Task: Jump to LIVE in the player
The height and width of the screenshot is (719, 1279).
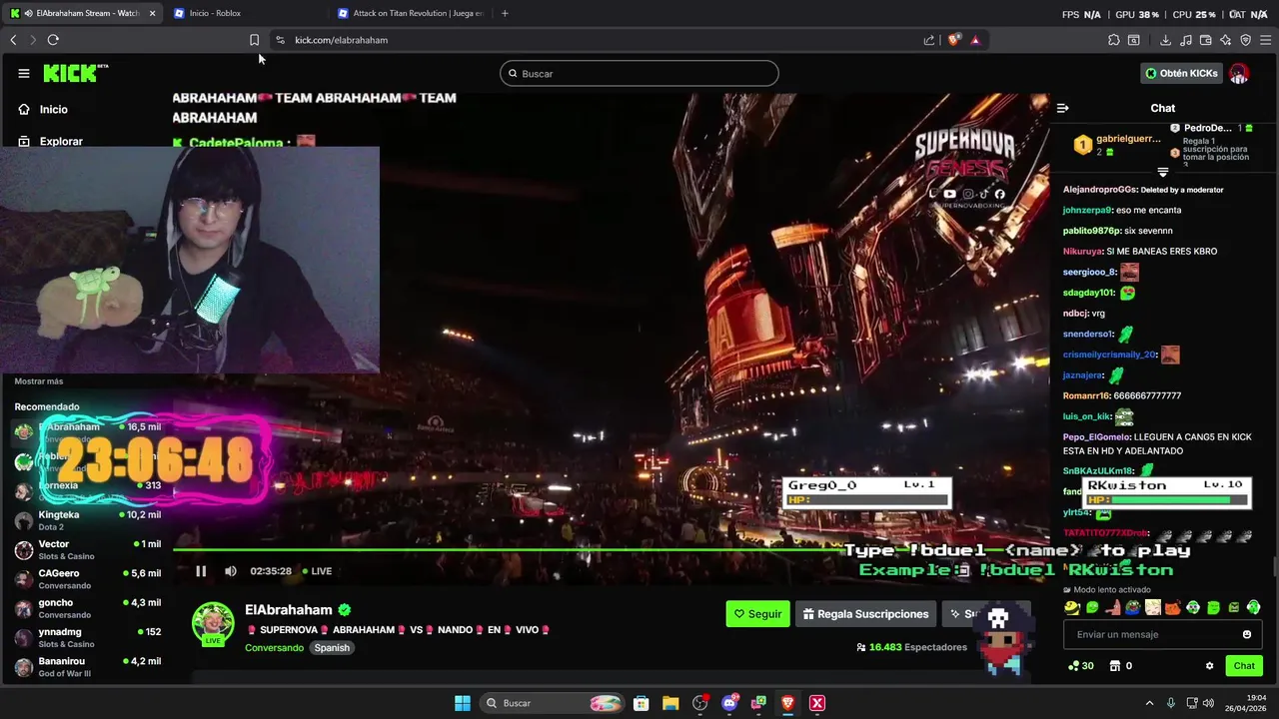Action: coord(315,571)
